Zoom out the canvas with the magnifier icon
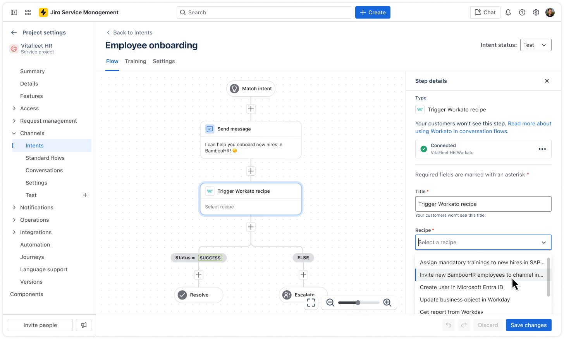Image resolution: width=564 pixels, height=339 pixels. (330, 303)
